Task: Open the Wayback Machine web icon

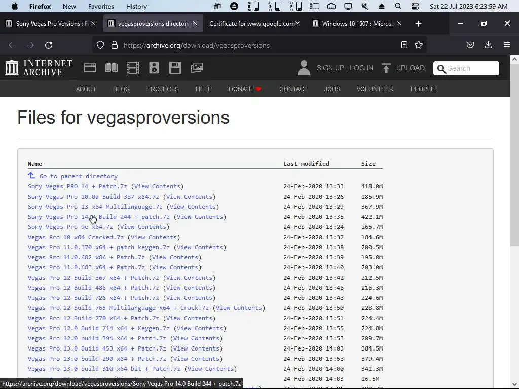Action: coord(90,68)
